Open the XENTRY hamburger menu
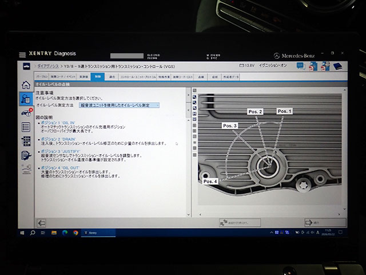The height and width of the screenshot is (275, 366). coord(22,55)
